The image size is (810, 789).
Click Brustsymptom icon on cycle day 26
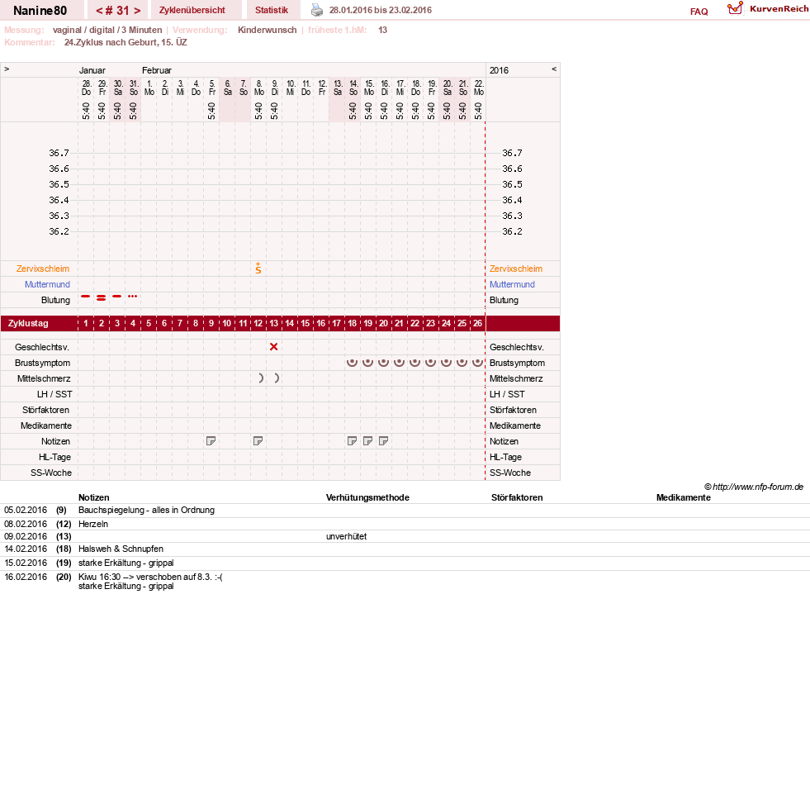coord(478,362)
